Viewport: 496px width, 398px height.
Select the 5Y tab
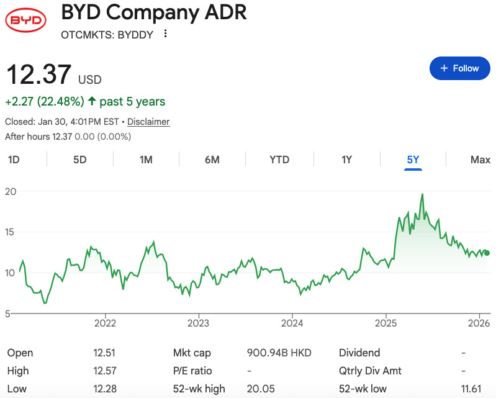(x=413, y=160)
